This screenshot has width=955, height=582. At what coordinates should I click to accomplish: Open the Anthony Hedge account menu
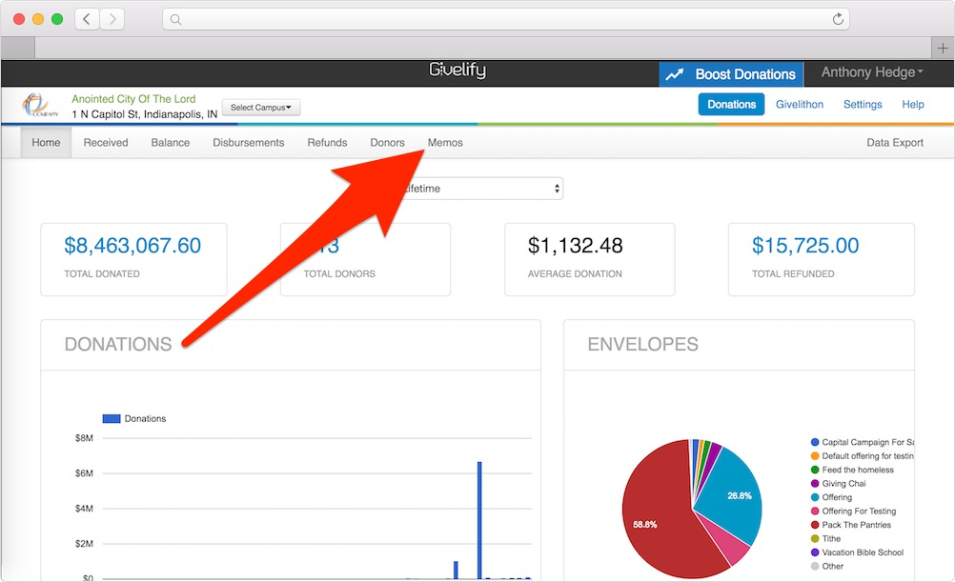tap(872, 73)
